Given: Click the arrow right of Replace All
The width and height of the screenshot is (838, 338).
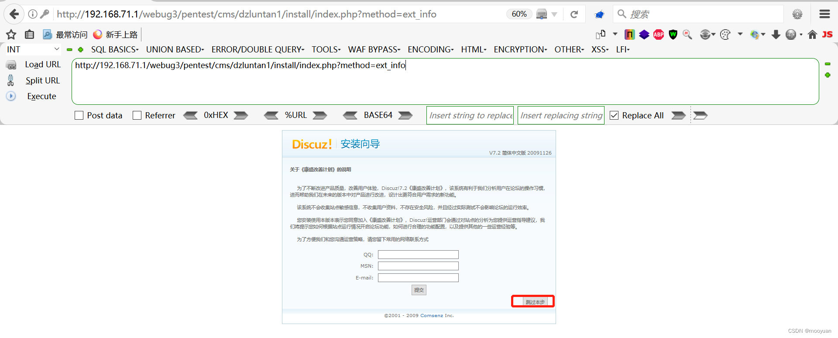Looking at the screenshot, I should pos(678,115).
